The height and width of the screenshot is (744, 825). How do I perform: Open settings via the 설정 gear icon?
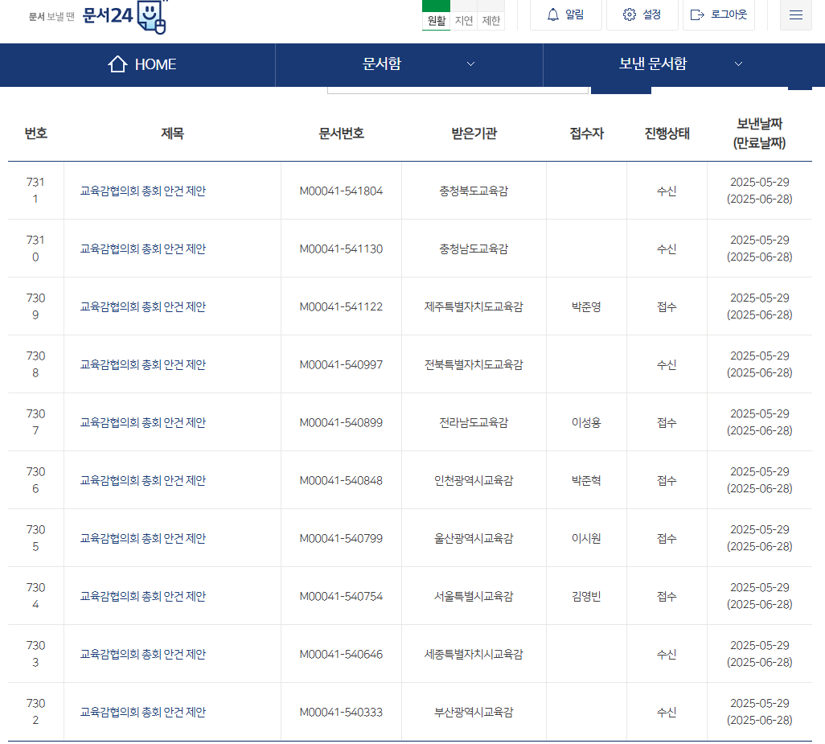(x=629, y=14)
